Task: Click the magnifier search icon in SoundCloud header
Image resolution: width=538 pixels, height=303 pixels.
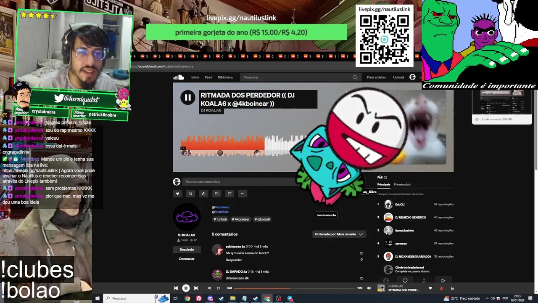Action: [355, 77]
